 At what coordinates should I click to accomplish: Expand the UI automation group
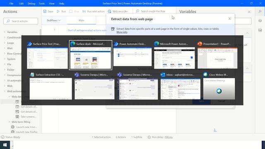5,80
